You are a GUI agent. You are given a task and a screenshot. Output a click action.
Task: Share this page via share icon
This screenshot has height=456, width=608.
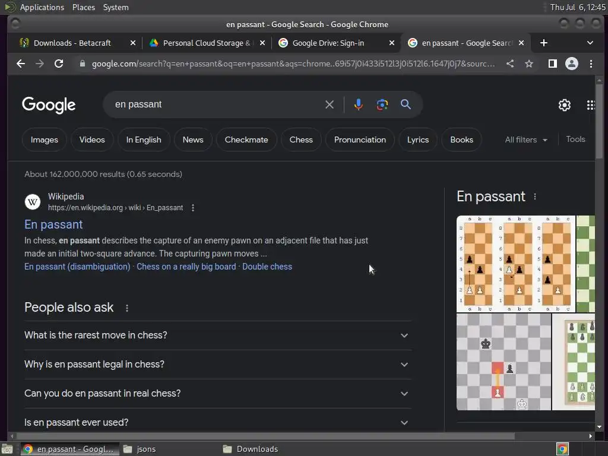tap(510, 64)
